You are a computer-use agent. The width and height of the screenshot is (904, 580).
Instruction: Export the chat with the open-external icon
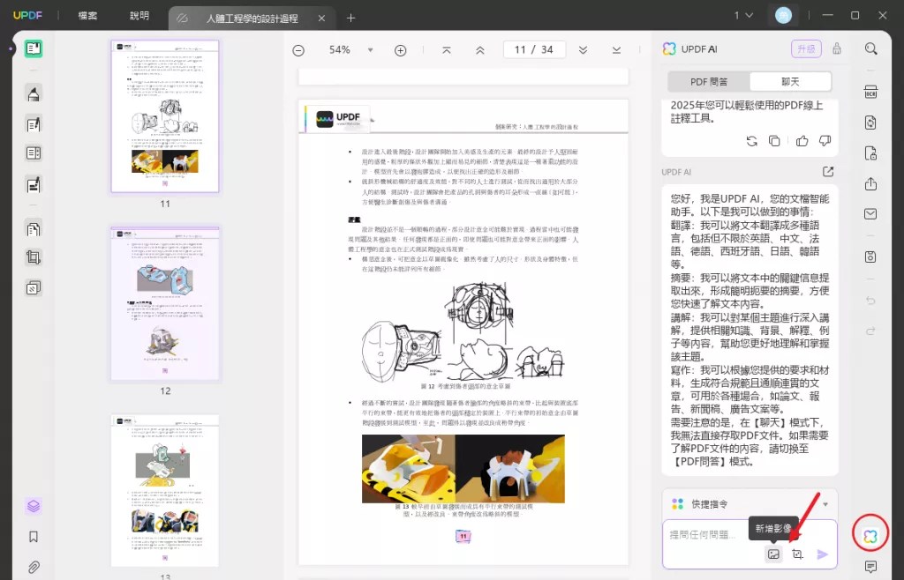pos(828,172)
